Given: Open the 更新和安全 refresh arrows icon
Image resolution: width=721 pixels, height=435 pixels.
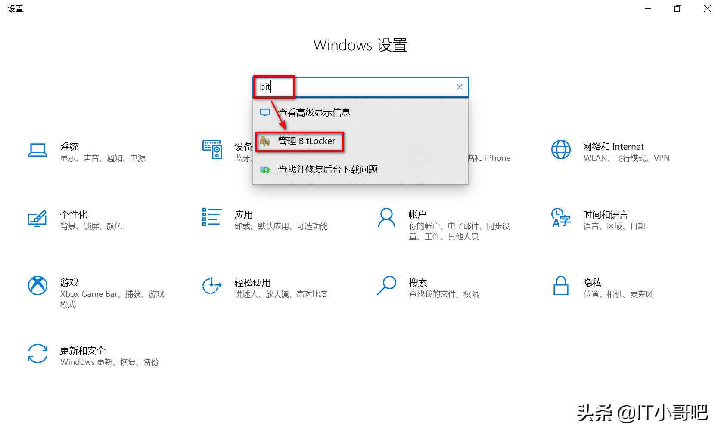Looking at the screenshot, I should pos(37,354).
